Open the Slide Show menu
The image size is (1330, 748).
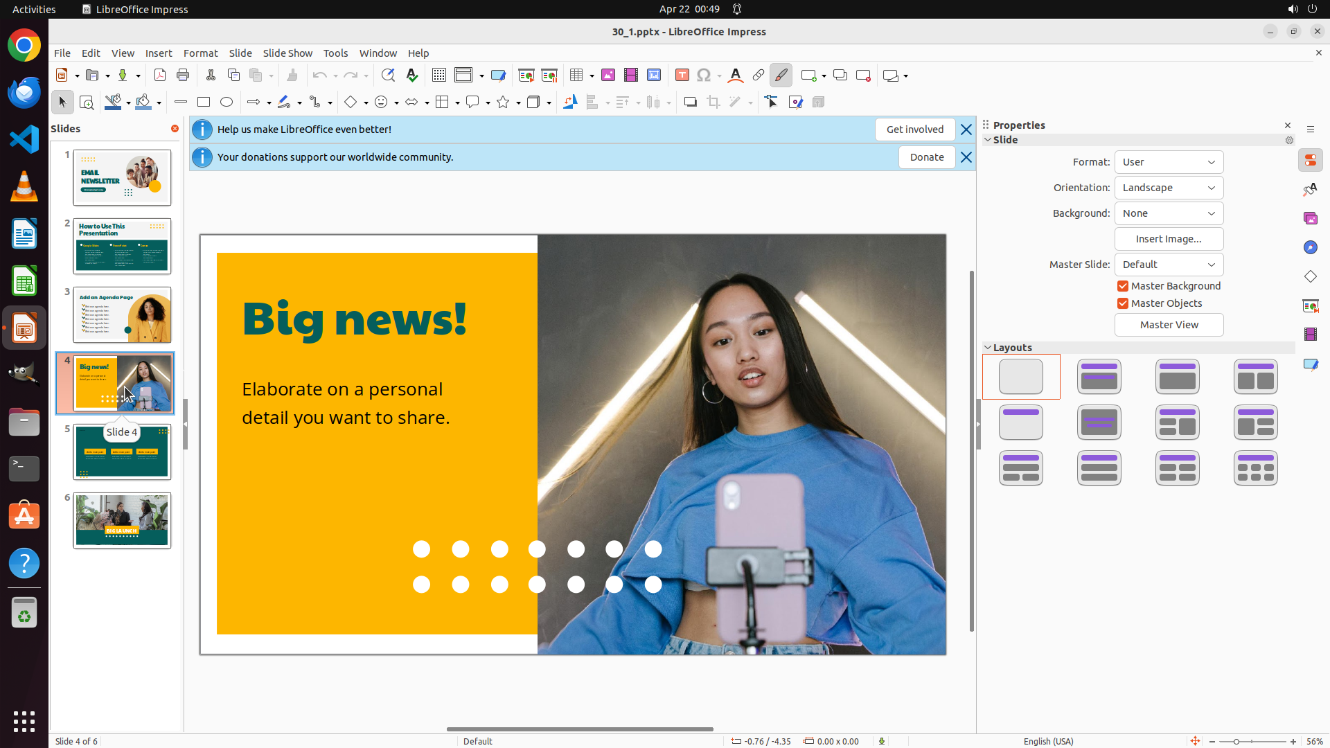(287, 53)
